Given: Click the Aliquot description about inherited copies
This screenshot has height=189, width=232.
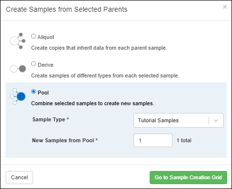Looking at the screenshot, I should tap(99, 48).
